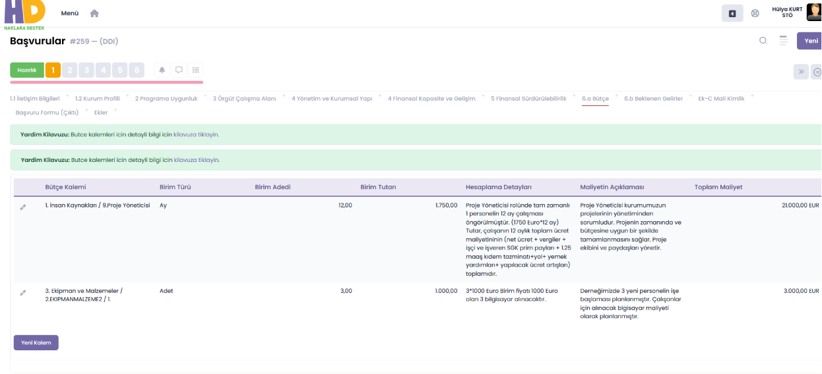This screenshot has width=822, height=374.
Task: Open the speech bubble comments icon
Action: 179,70
